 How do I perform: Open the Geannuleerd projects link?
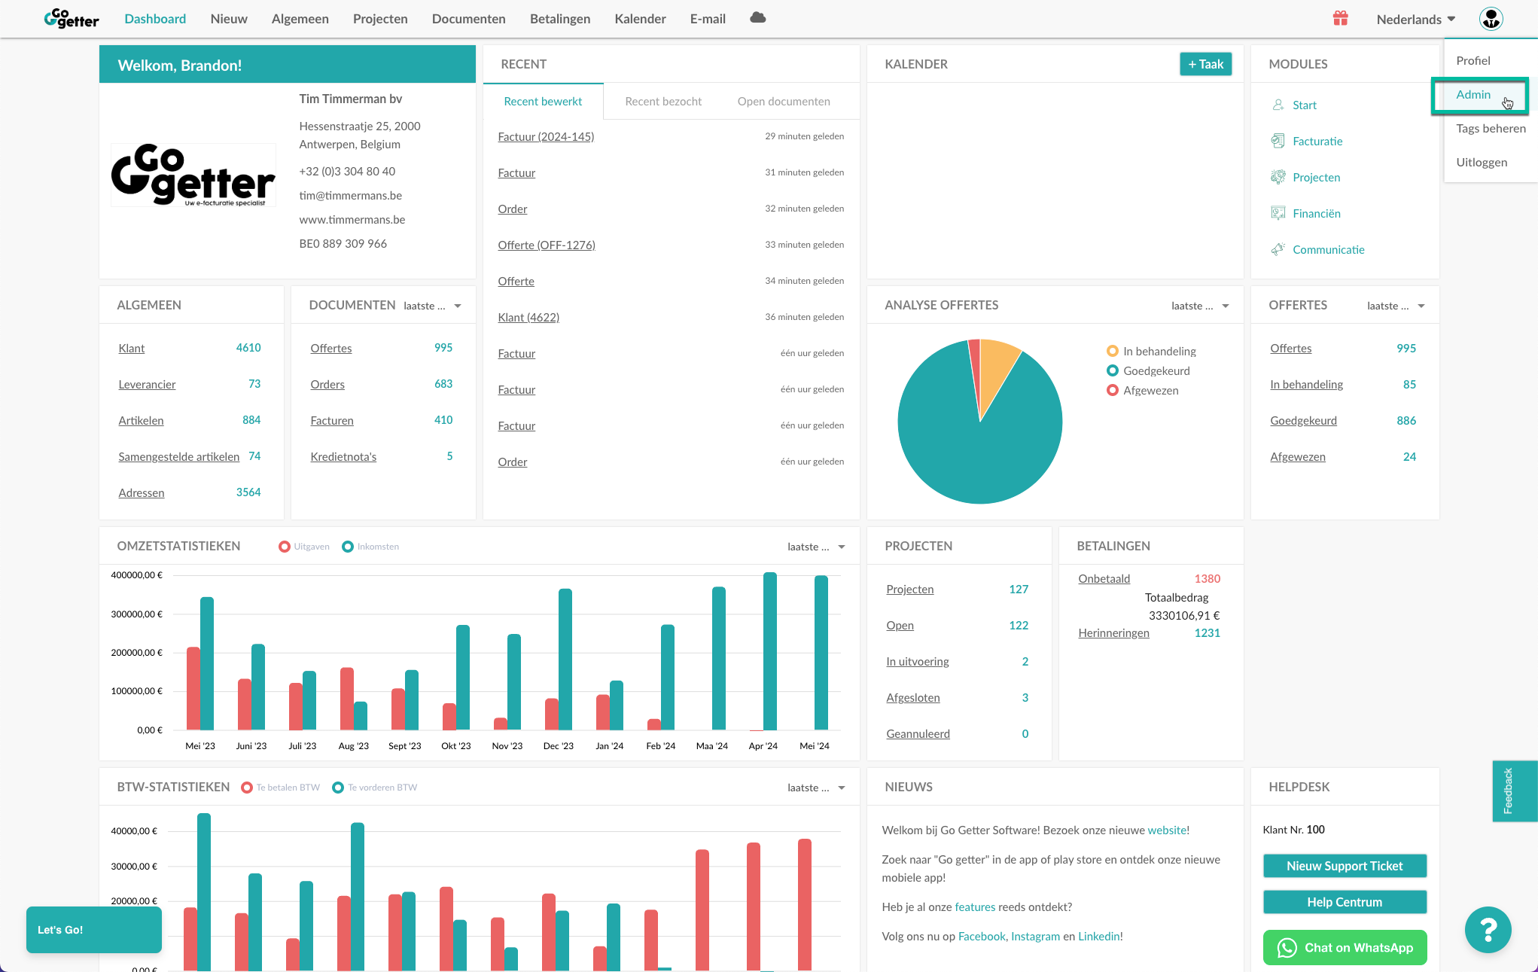[918, 734]
